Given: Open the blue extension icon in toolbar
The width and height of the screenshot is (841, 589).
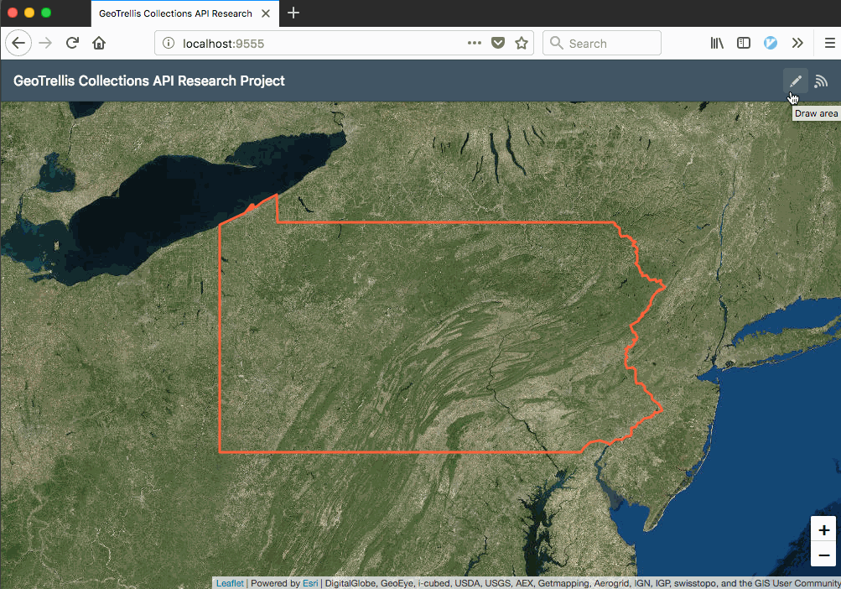Looking at the screenshot, I should (770, 43).
